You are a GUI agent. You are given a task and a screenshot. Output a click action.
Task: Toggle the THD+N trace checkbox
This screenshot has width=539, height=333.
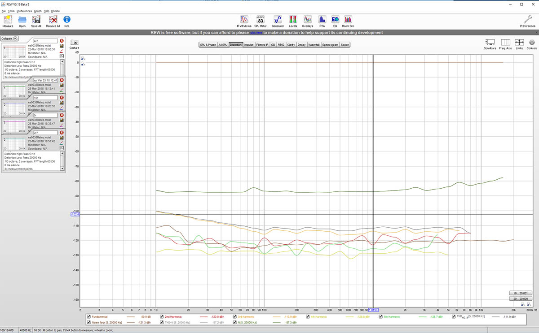(x=161, y=322)
